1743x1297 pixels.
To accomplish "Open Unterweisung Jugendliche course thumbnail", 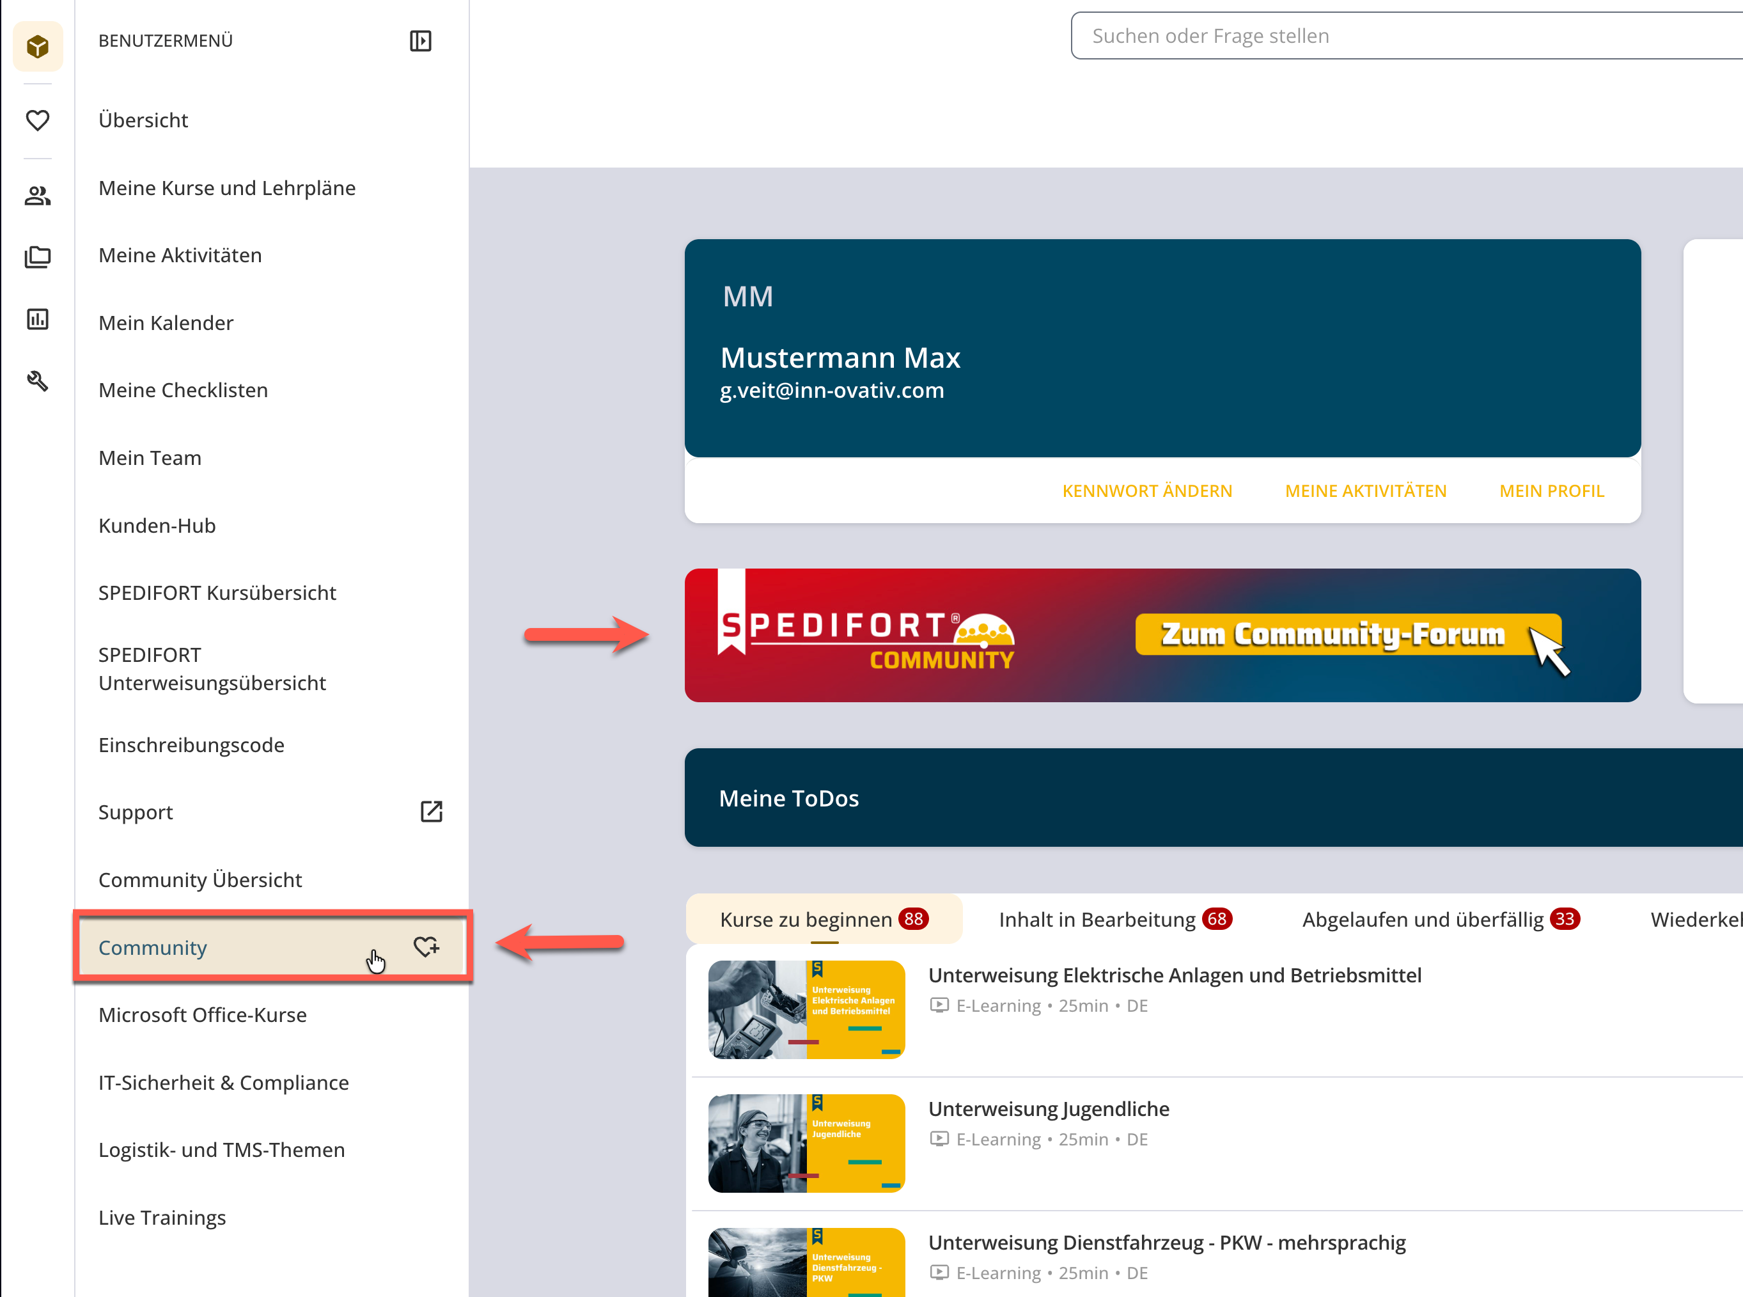I will pyautogui.click(x=806, y=1143).
